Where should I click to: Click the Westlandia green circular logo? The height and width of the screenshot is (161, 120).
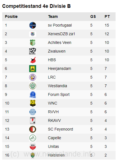click(x=33, y=86)
